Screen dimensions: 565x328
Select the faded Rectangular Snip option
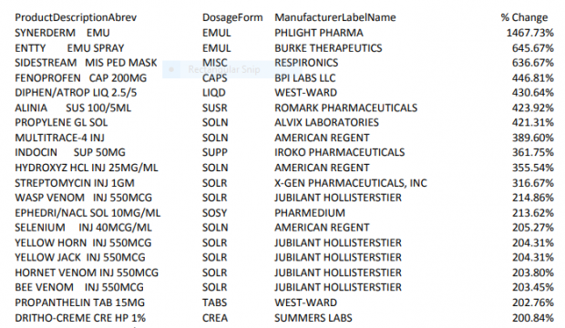(224, 69)
